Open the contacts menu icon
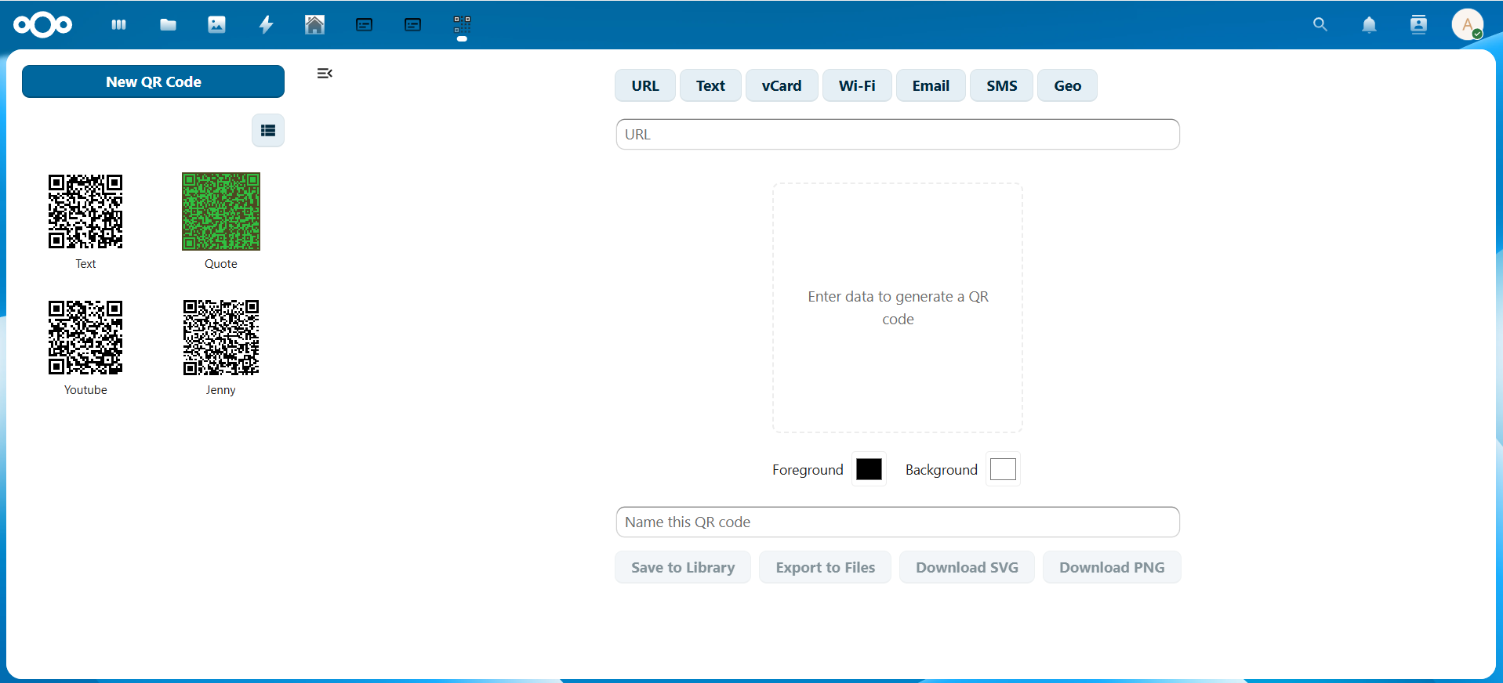Screen dimensions: 1503x683 pyautogui.click(x=1418, y=25)
